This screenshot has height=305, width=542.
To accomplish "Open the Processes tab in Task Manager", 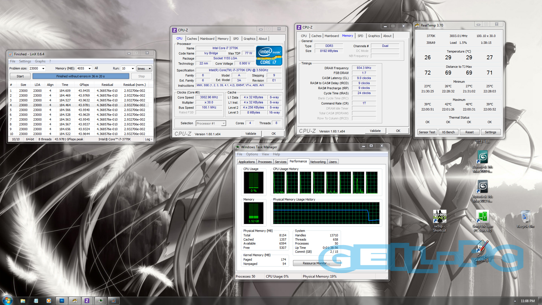I will (265, 162).
